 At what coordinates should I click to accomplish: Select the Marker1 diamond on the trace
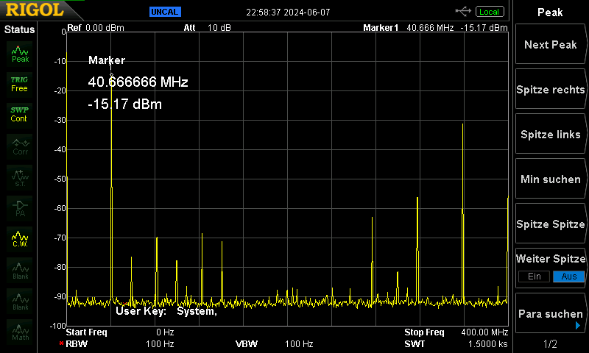[111, 75]
